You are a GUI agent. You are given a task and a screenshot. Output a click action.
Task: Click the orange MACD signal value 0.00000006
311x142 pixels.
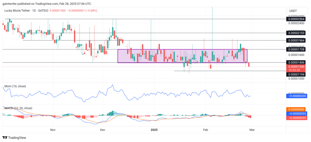[296, 109]
